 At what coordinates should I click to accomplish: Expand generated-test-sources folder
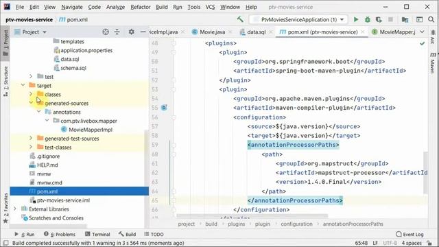[x=31, y=138]
